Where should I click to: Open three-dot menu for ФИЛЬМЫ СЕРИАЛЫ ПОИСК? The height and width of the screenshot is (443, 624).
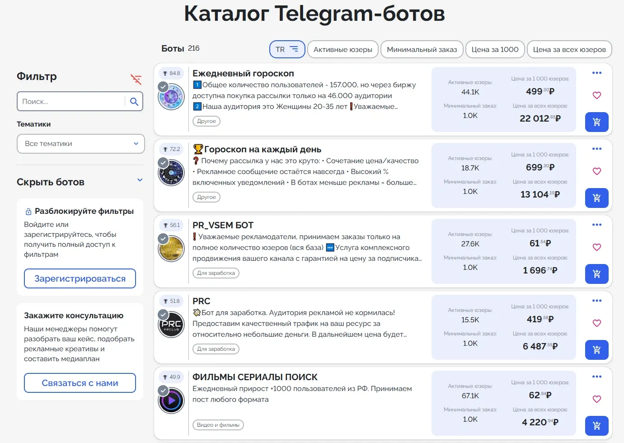(597, 377)
